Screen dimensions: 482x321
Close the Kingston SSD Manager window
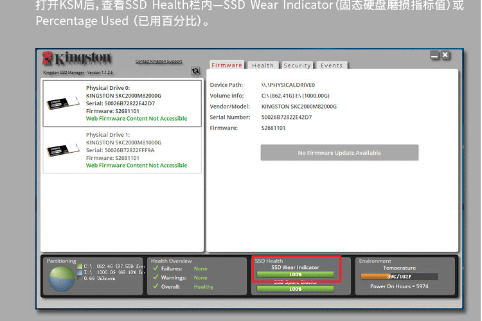445,55
